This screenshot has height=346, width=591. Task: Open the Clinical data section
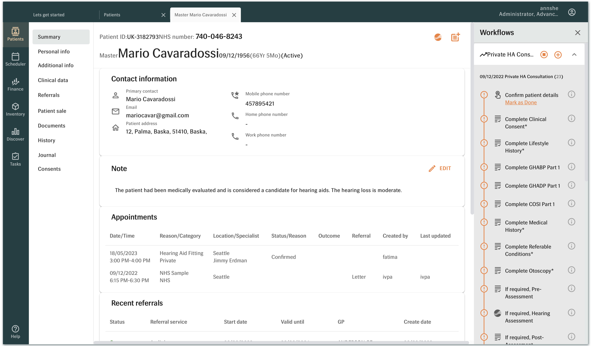click(53, 80)
